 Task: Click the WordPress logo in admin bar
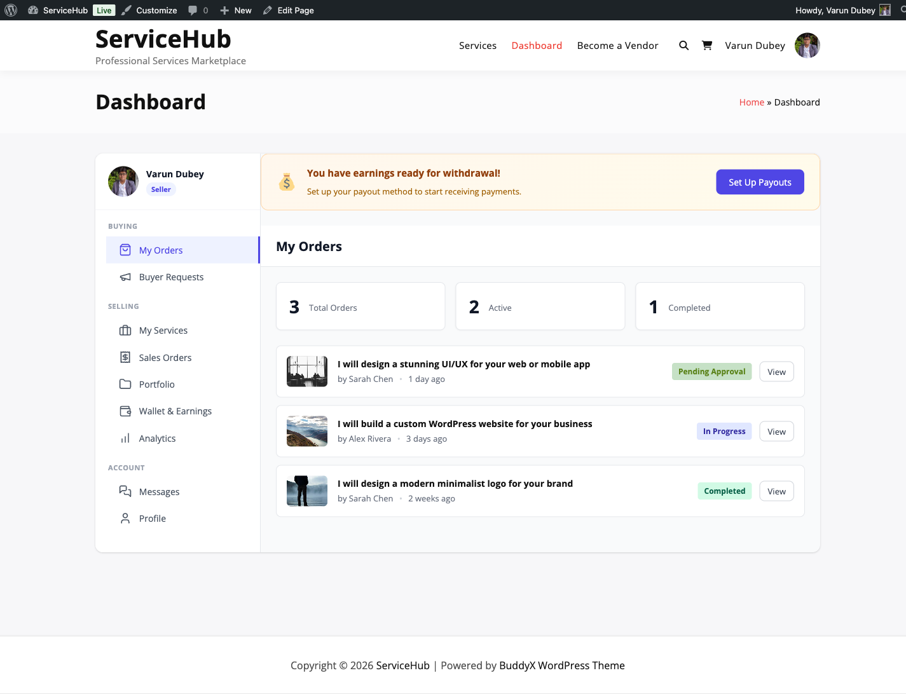coord(11,10)
